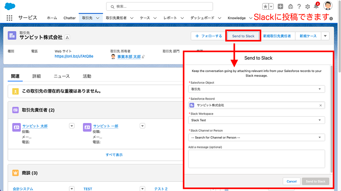Open contact サンビット 太郎
This screenshot has height=191, width=341.
[35, 126]
